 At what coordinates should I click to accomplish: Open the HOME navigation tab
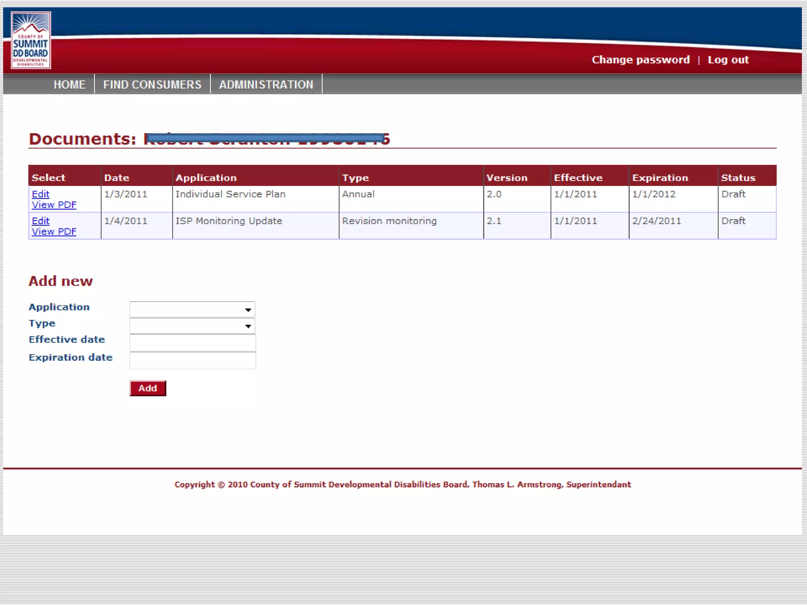[69, 84]
